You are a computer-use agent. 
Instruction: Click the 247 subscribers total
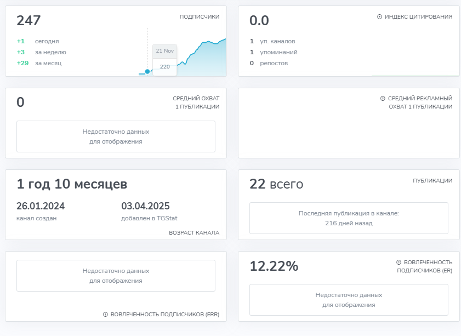[x=29, y=21]
